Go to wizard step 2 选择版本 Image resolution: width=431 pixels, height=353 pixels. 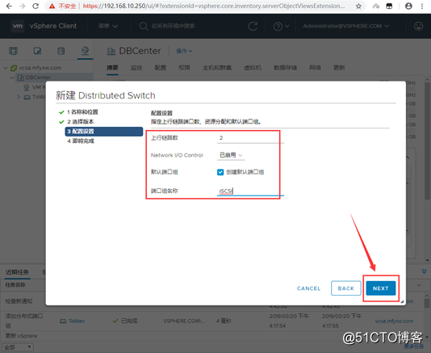(81, 122)
